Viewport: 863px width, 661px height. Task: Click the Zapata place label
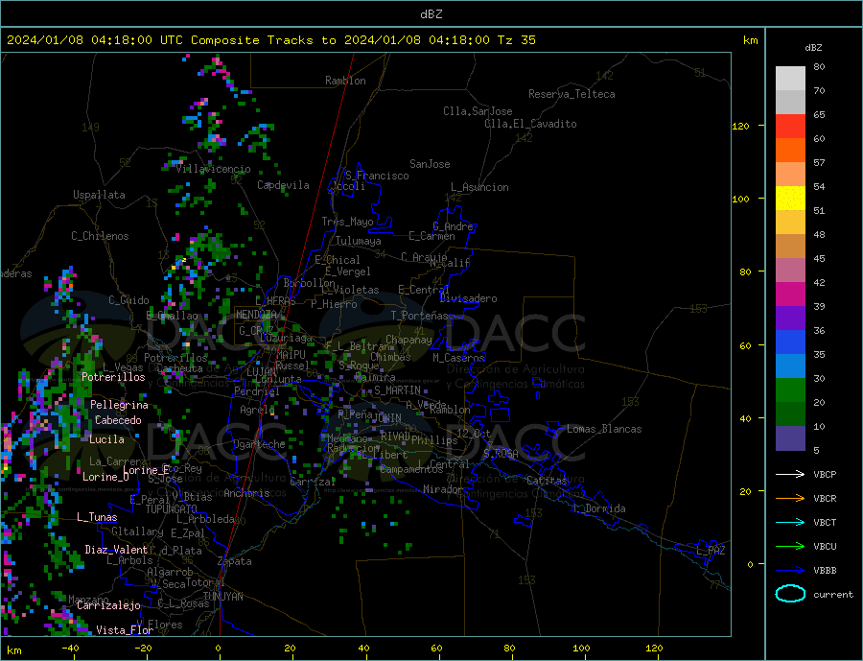(235, 561)
